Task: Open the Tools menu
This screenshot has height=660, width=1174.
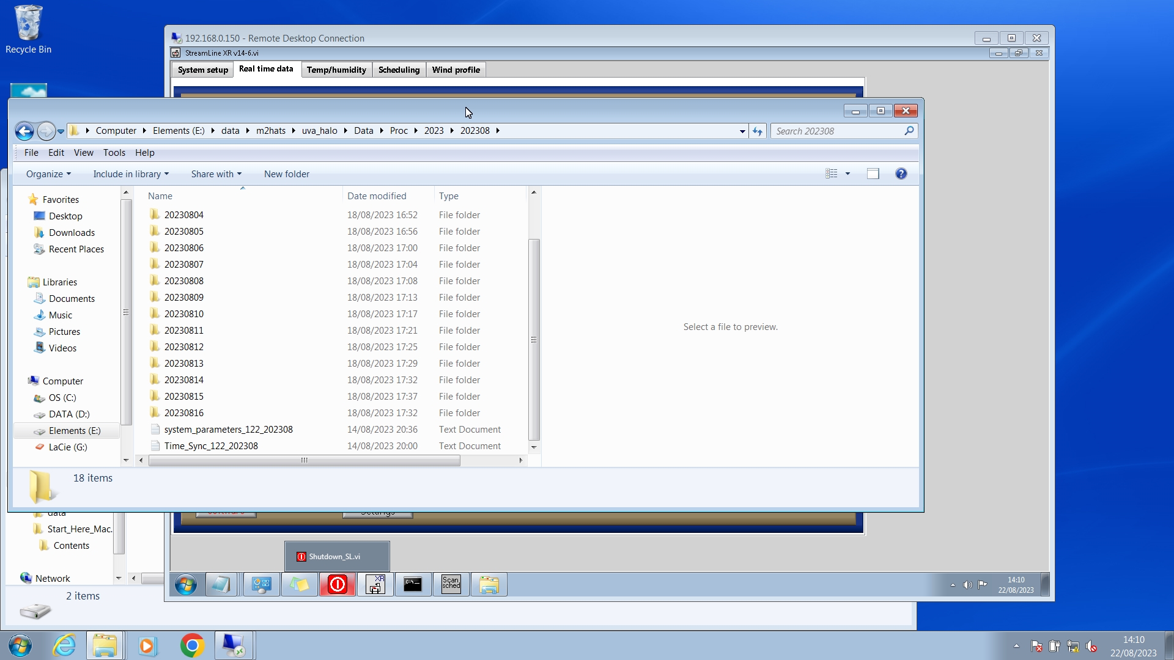Action: 114,153
